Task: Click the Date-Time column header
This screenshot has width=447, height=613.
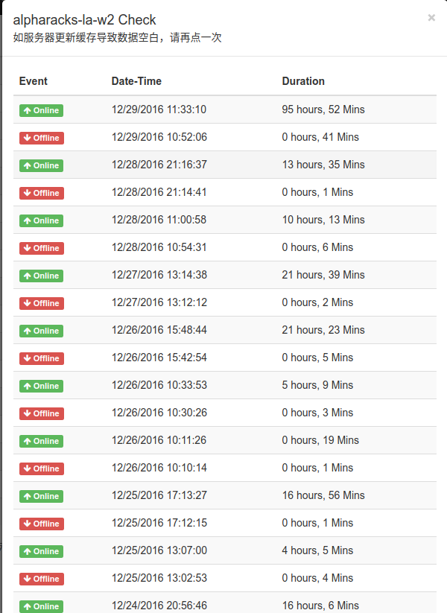Action: (x=136, y=81)
